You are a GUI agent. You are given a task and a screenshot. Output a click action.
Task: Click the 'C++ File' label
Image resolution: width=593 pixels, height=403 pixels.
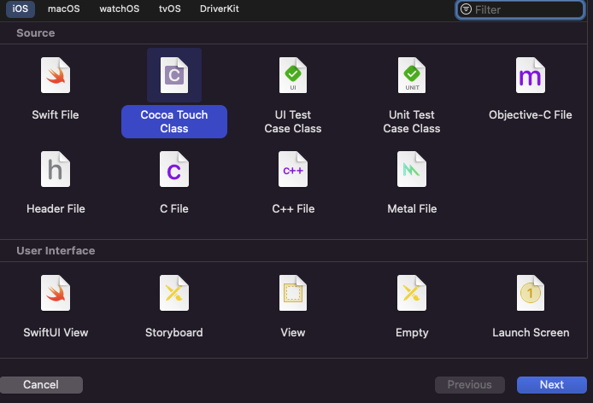(x=293, y=208)
